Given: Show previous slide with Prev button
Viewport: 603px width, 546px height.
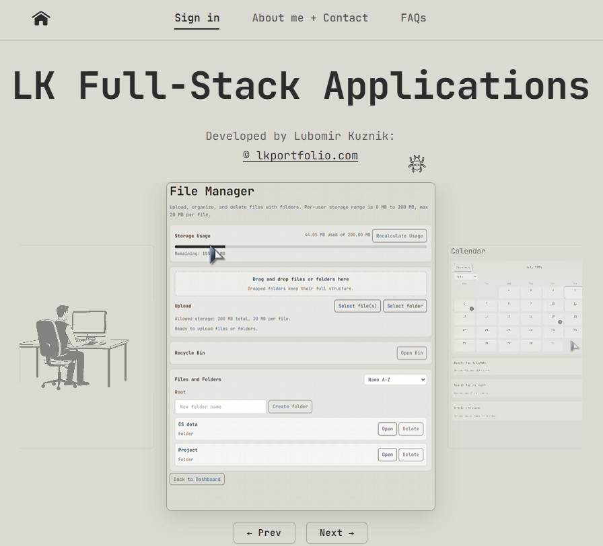Looking at the screenshot, I should coord(264,533).
